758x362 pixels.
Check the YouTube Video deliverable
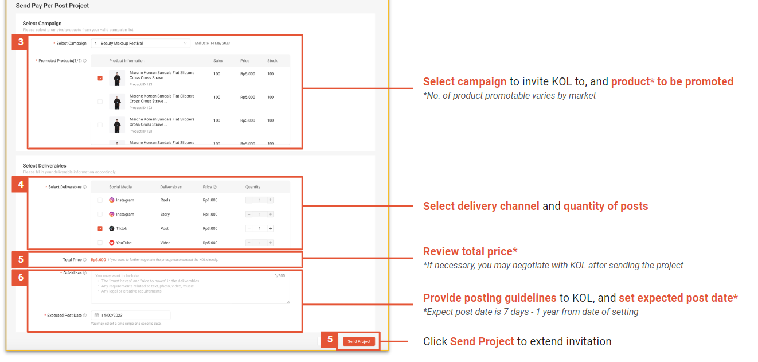[x=100, y=243]
